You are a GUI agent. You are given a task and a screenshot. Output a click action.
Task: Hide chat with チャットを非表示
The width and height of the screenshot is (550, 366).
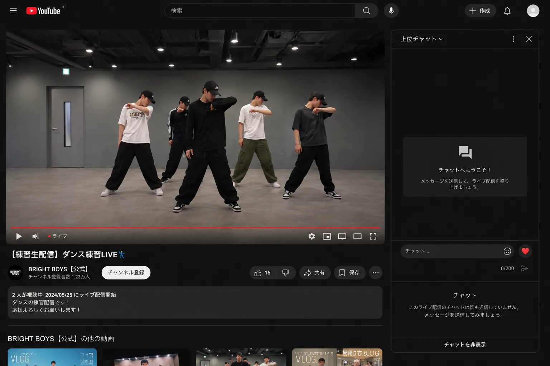pyautogui.click(x=465, y=345)
